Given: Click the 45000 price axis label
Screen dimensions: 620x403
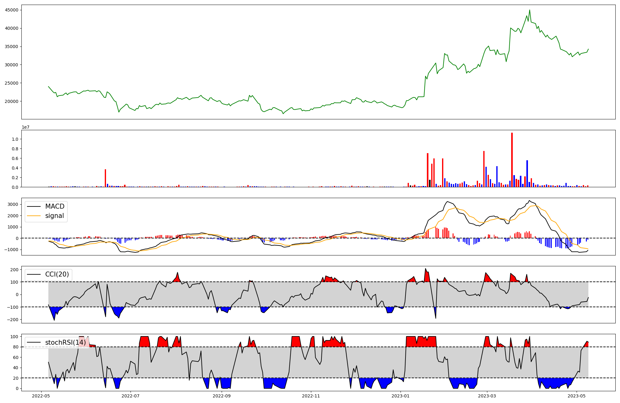Looking at the screenshot, I should click(12, 10).
